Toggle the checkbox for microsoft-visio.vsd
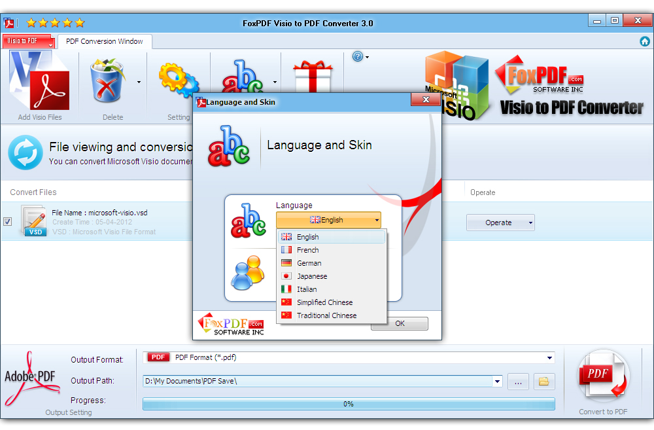Viewport: 654px width, 430px height. [x=7, y=222]
